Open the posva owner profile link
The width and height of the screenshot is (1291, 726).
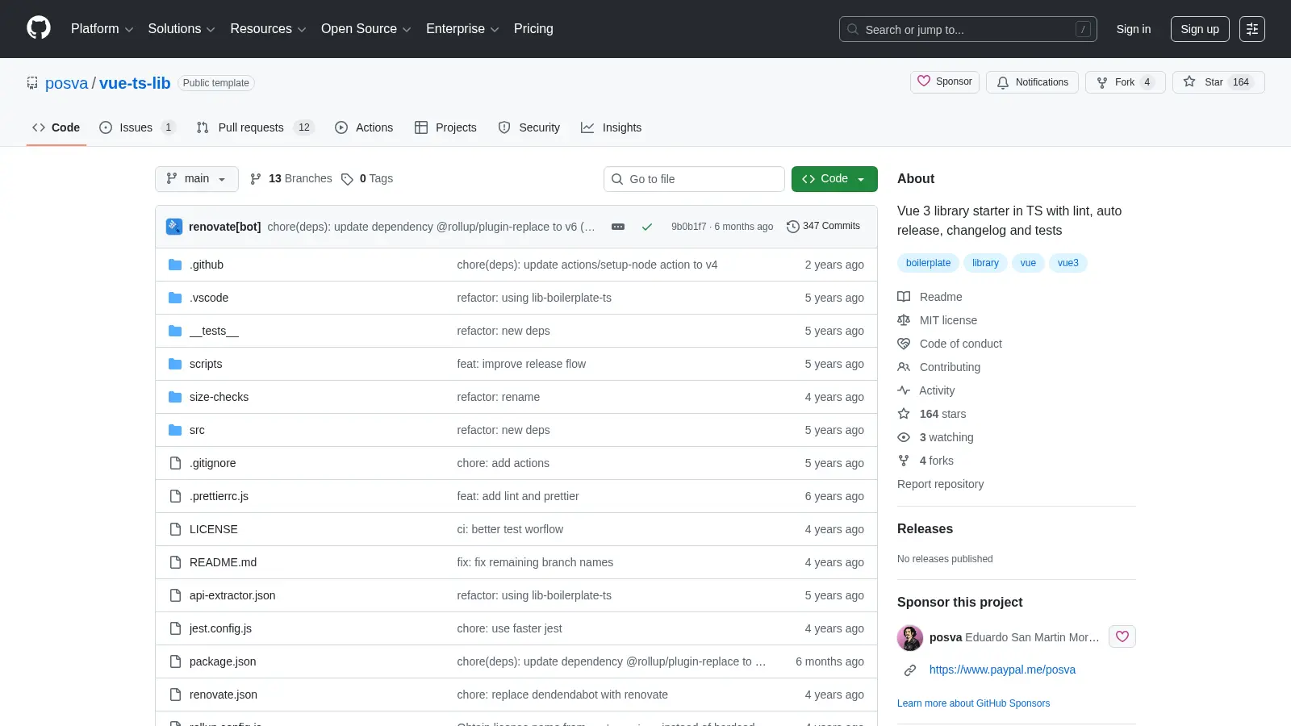click(66, 83)
